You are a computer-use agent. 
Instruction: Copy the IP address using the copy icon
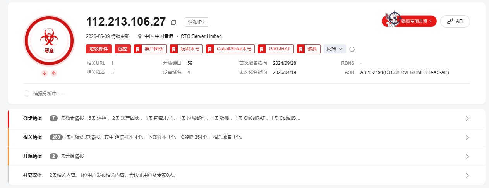173,22
